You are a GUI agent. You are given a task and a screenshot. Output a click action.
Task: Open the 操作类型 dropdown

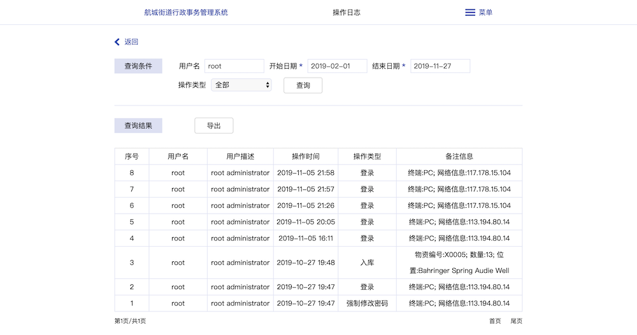tap(241, 85)
